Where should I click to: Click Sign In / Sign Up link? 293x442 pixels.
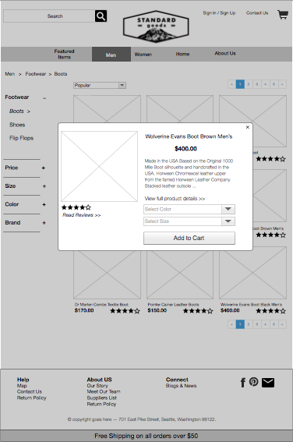[x=219, y=13]
